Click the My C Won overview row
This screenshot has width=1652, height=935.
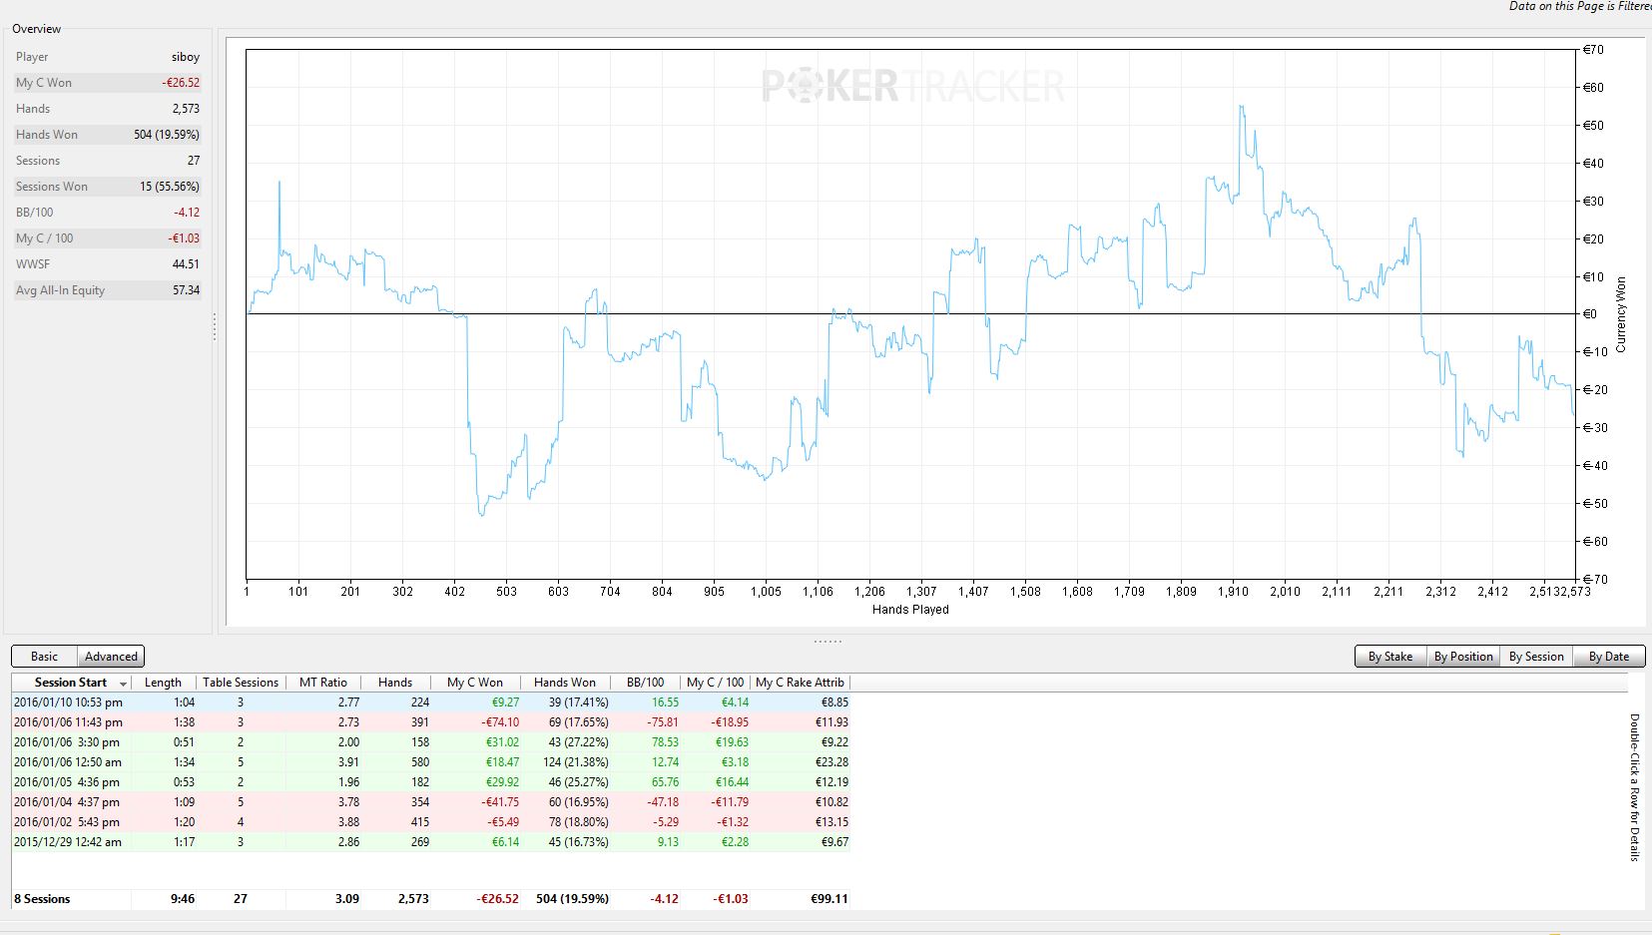108,83
